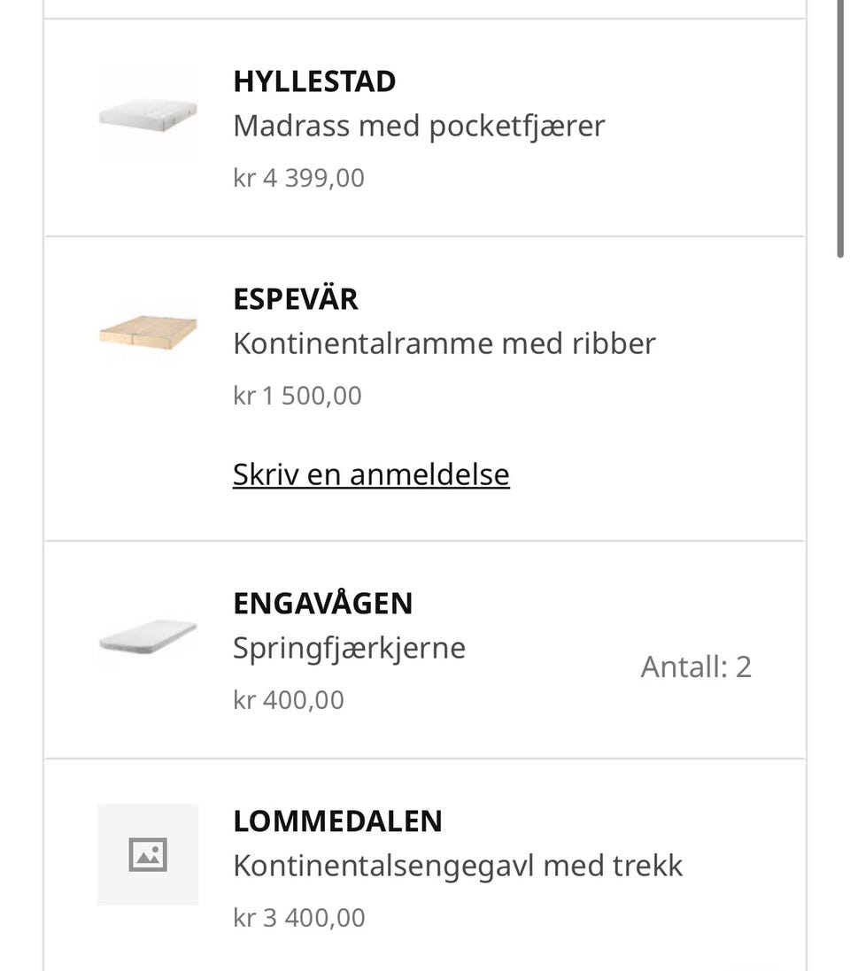Image resolution: width=850 pixels, height=971 pixels.
Task: Click the price kr 4 399,00 for HYLLESTAD
Action: point(298,177)
